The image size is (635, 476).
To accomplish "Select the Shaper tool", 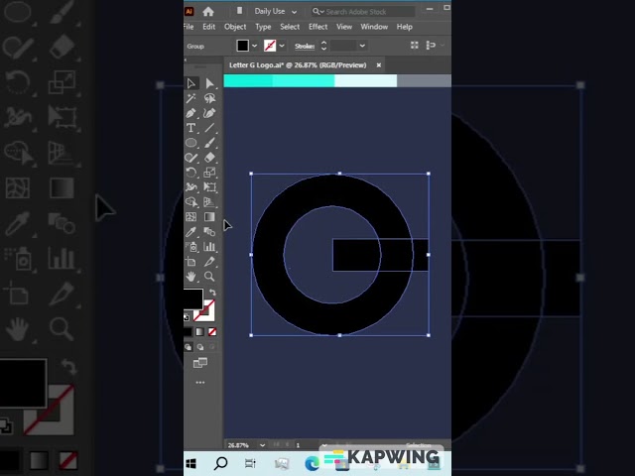I will pos(191,158).
